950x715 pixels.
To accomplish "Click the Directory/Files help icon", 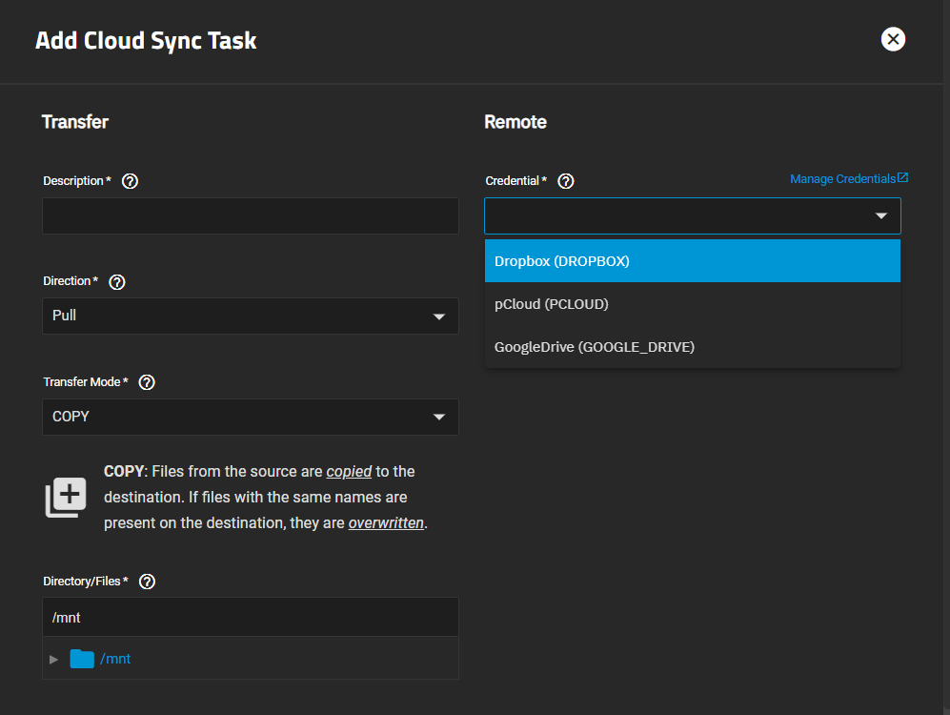I will (148, 582).
